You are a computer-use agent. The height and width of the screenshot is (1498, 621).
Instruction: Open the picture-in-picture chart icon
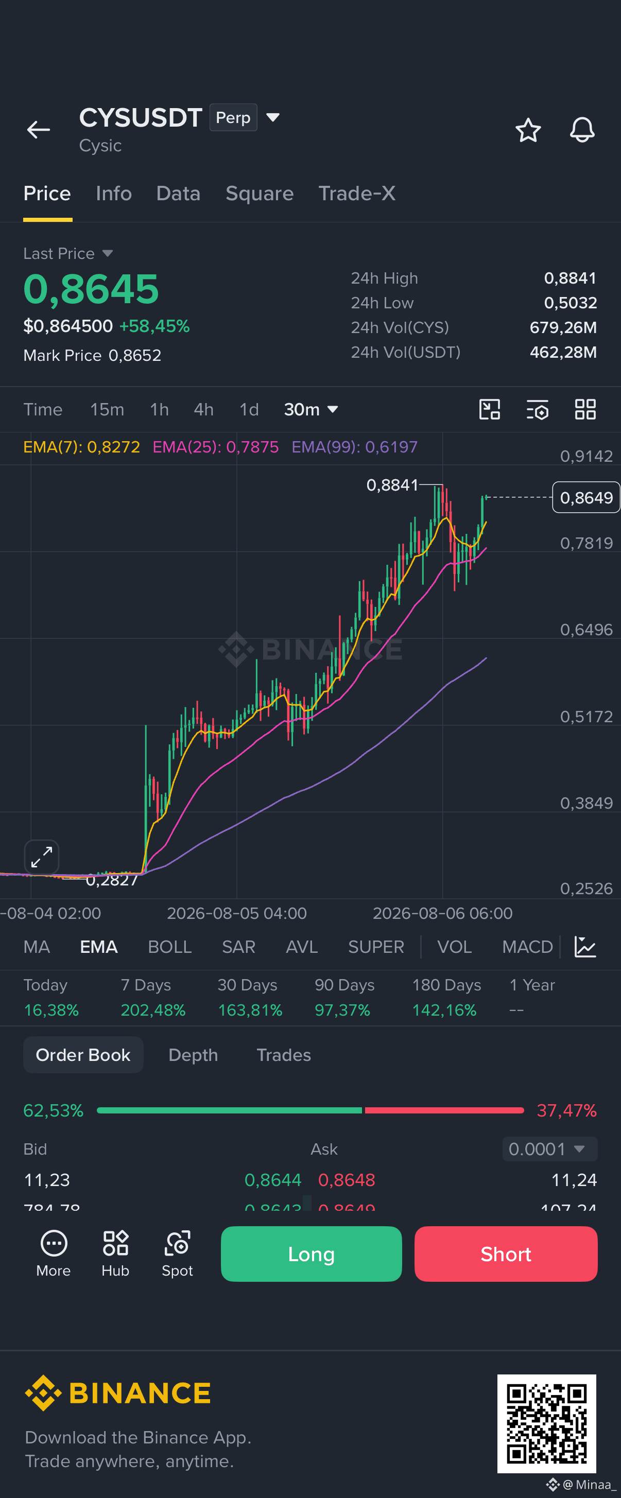pos(490,409)
